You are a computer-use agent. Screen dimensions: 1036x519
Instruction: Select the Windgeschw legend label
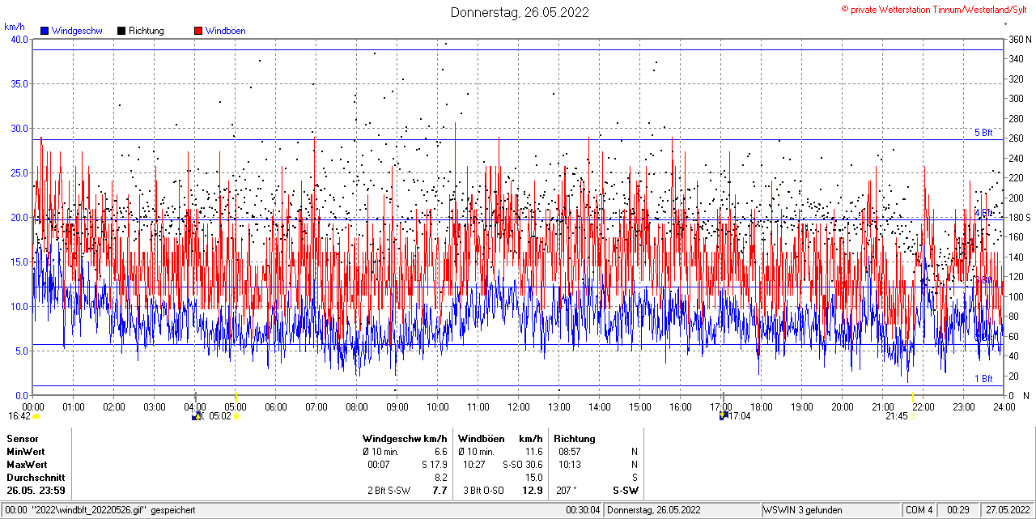(77, 31)
